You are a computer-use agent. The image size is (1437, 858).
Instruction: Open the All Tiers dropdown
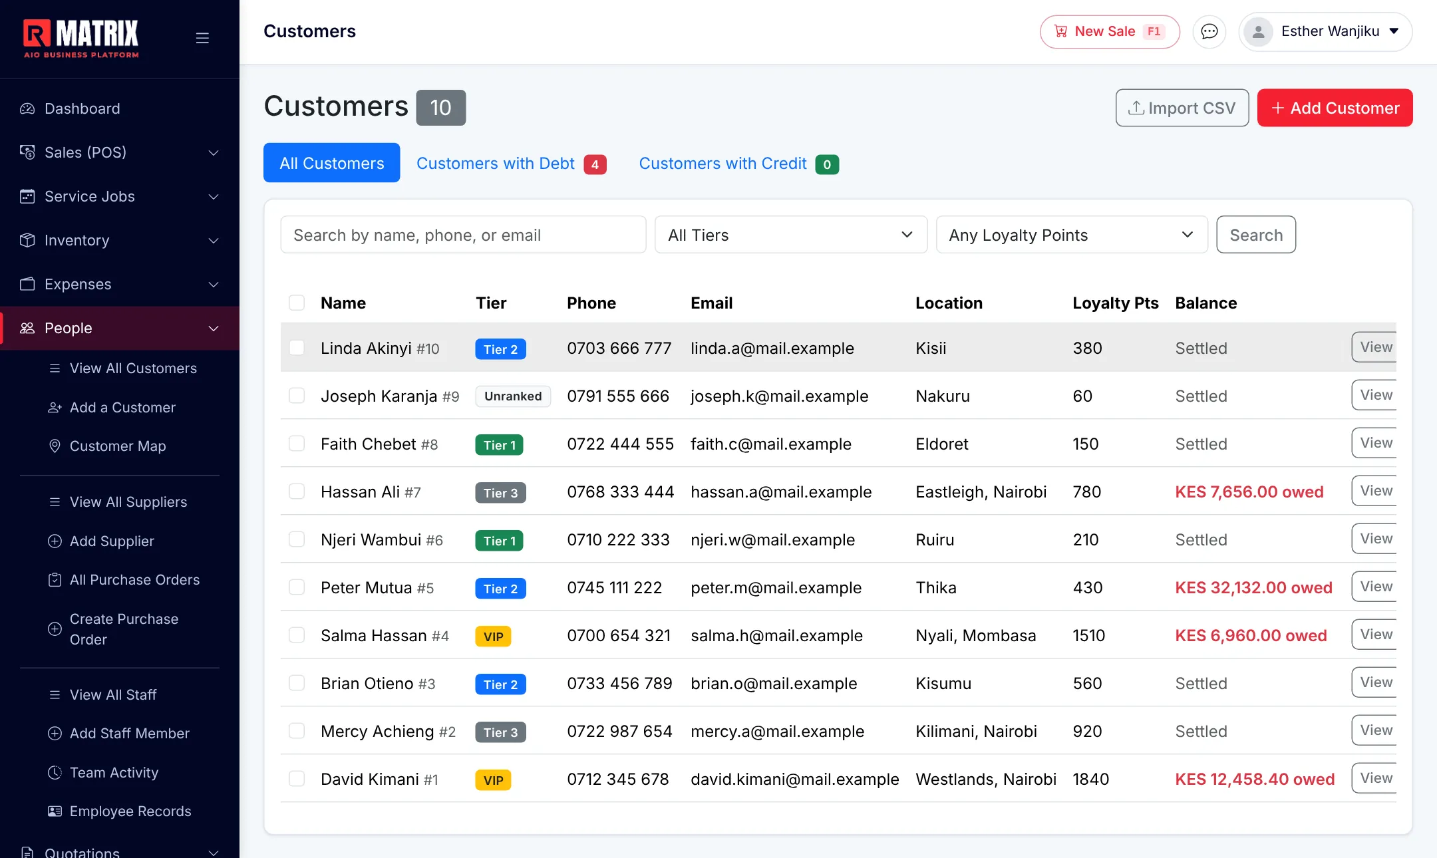tap(790, 235)
